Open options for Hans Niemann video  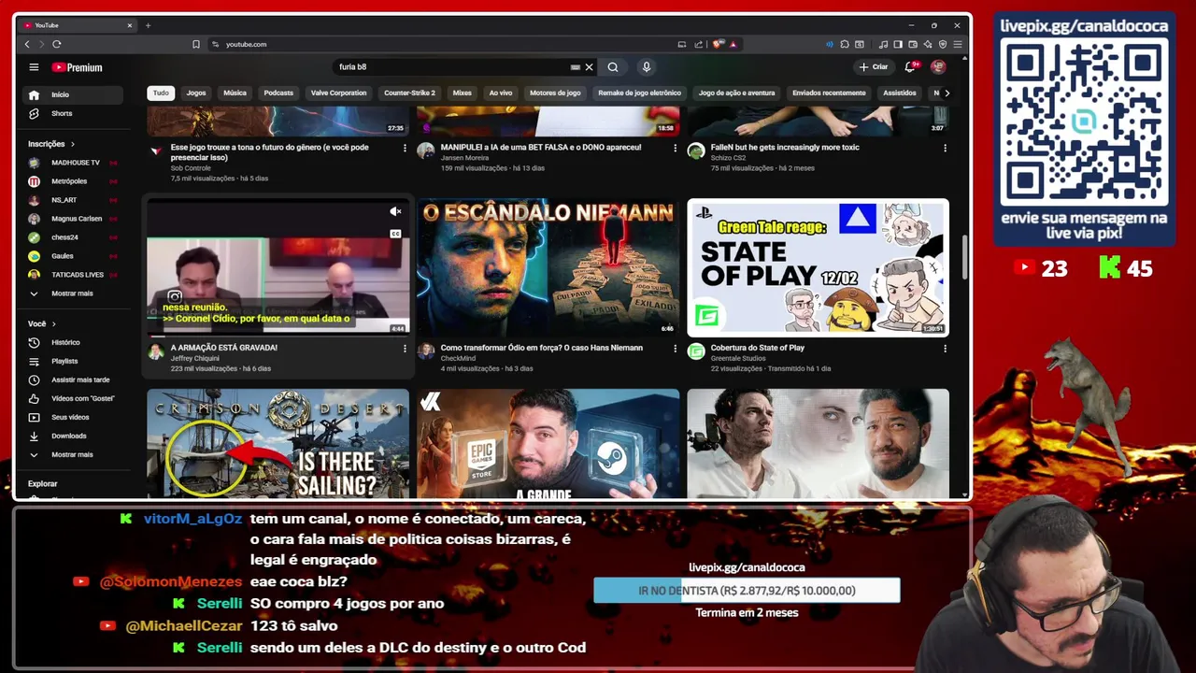[675, 348]
